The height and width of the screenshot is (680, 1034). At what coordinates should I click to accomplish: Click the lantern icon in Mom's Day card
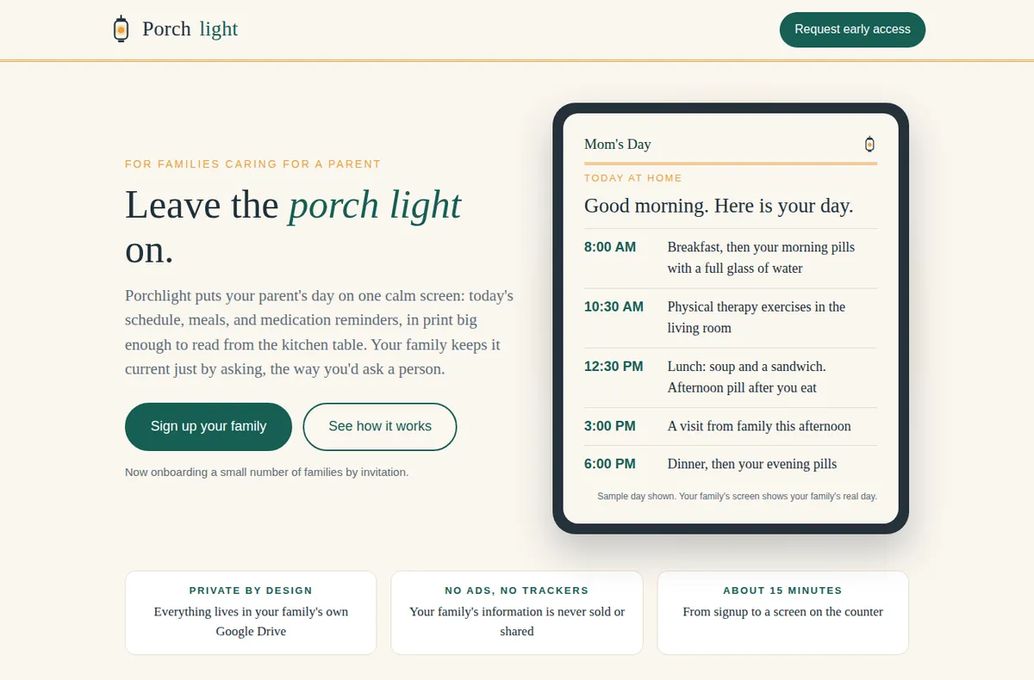869,145
